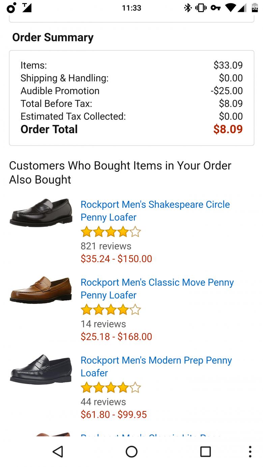Image resolution: width=263 pixels, height=467 pixels.
Task: Tap the Wi-Fi signal status icon
Action: [x=230, y=8]
